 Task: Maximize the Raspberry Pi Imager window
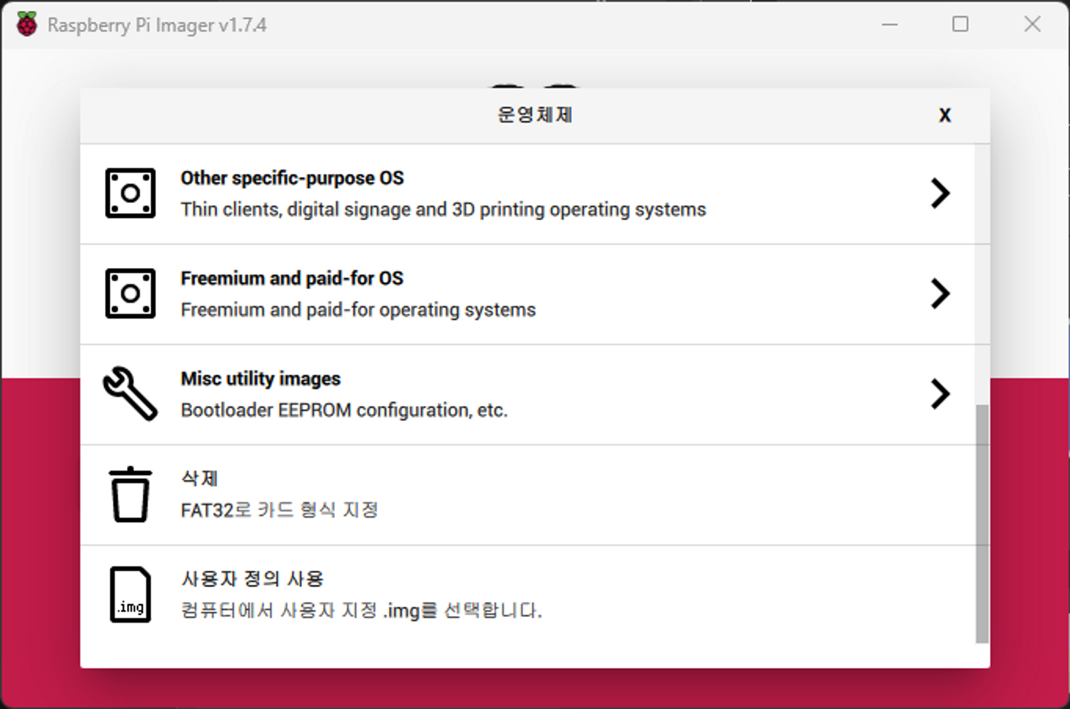(x=960, y=25)
